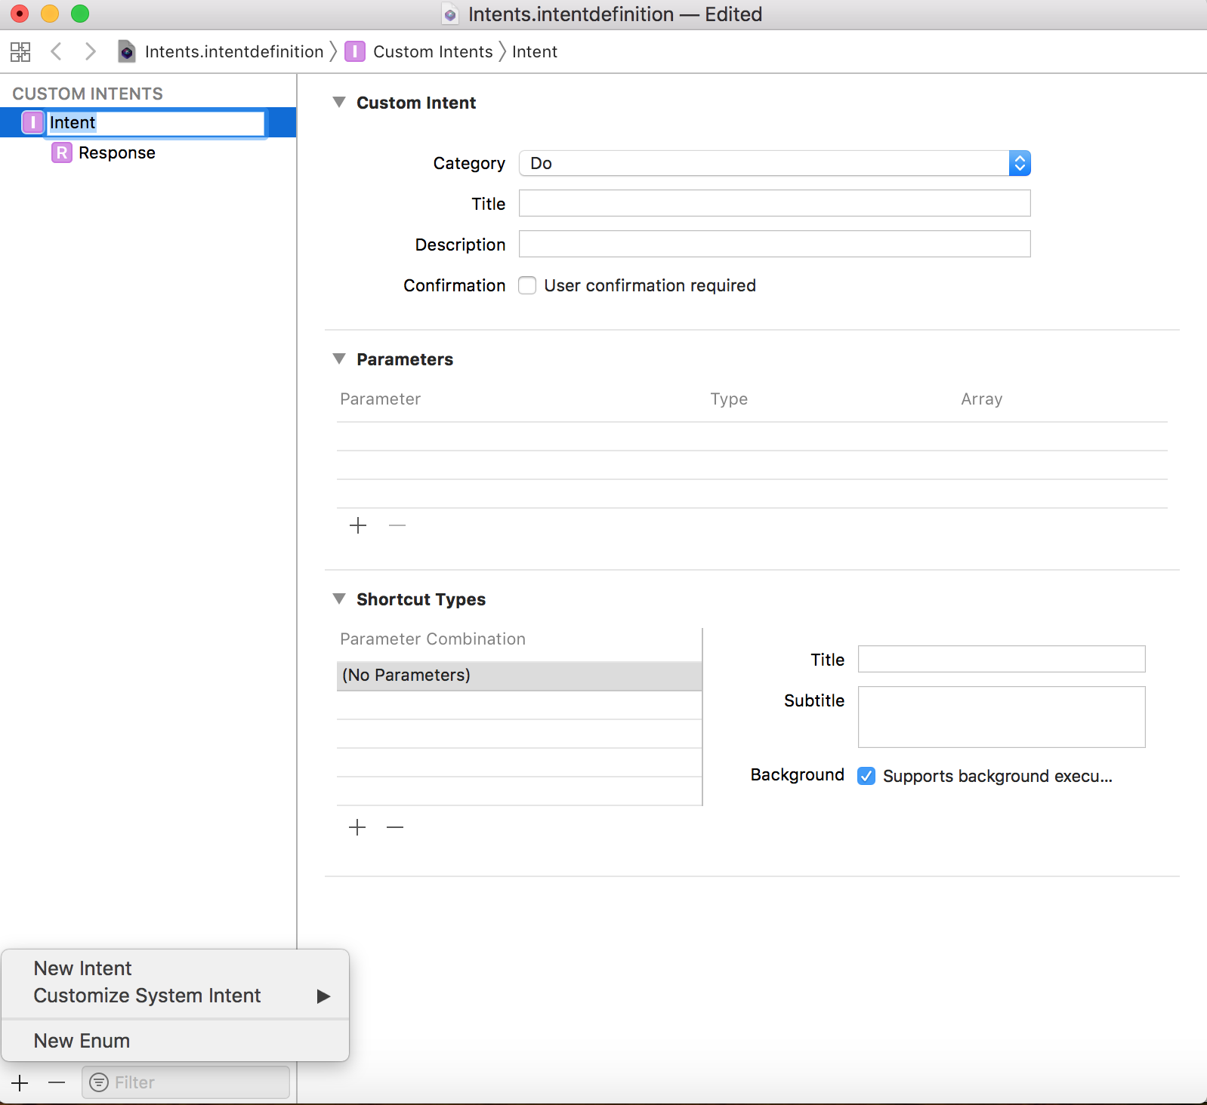Choose New Enum from the menu
1207x1105 pixels.
point(175,1041)
